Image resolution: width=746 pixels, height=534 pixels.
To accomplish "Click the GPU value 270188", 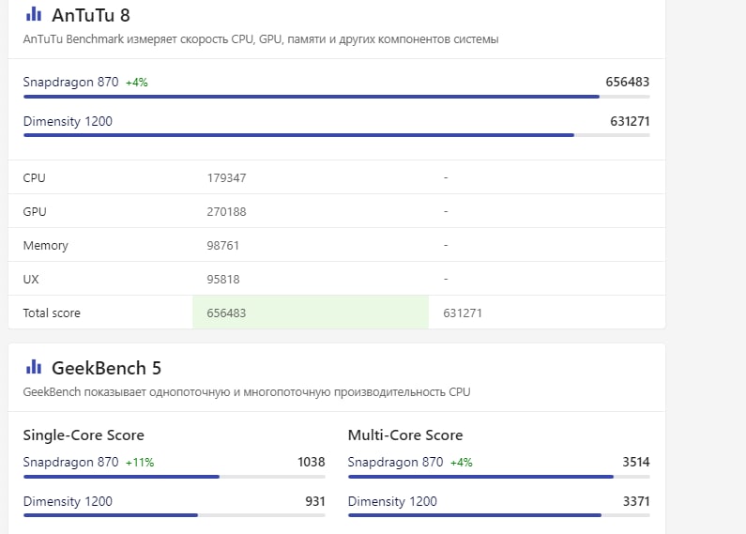I will 226,212.
